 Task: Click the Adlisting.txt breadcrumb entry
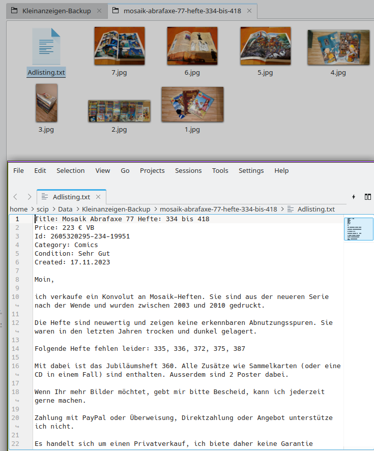tap(315, 209)
